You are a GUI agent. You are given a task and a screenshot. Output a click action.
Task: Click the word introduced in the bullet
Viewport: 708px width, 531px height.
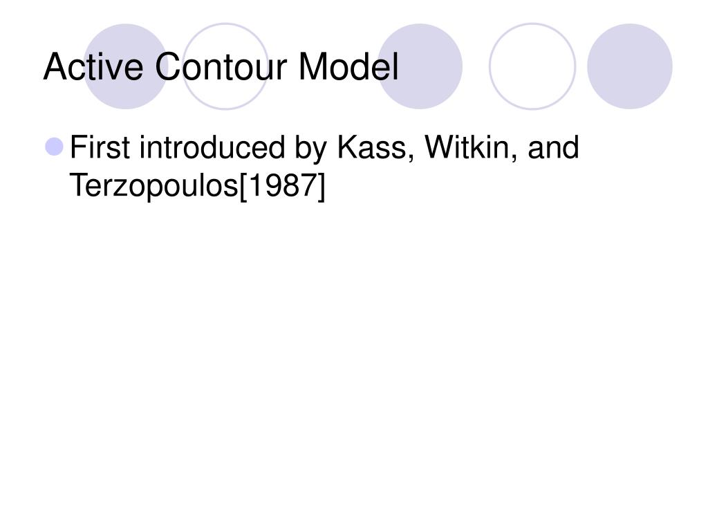[x=212, y=147]
